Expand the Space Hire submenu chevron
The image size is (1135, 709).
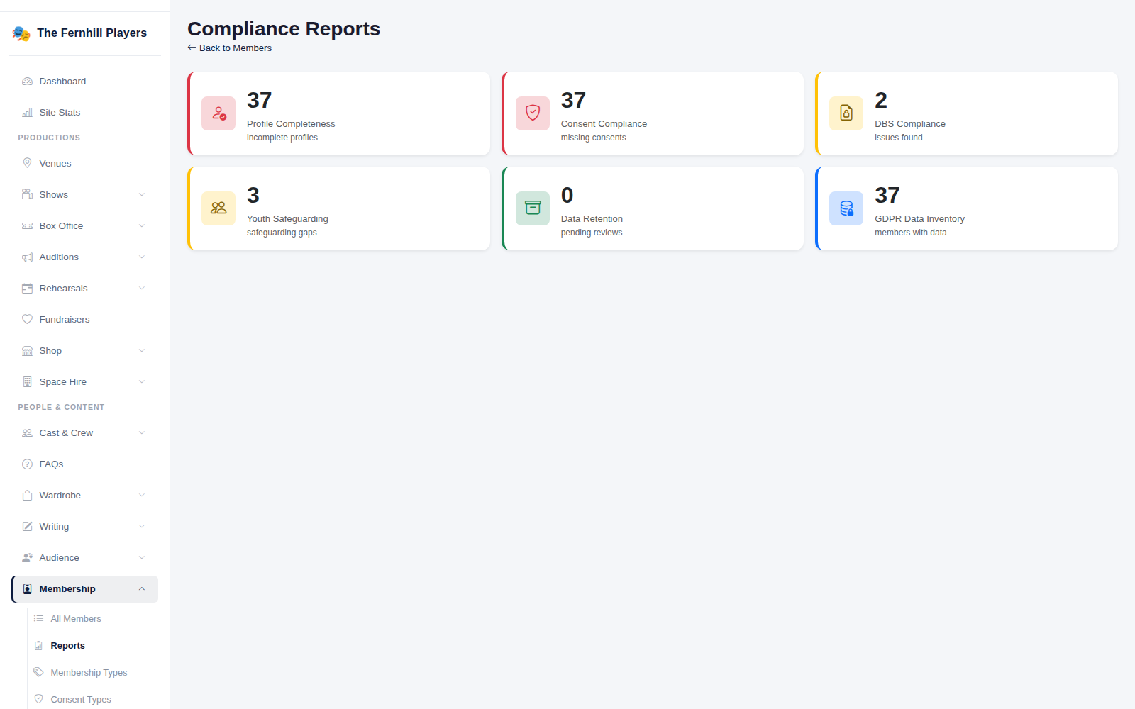tap(142, 382)
